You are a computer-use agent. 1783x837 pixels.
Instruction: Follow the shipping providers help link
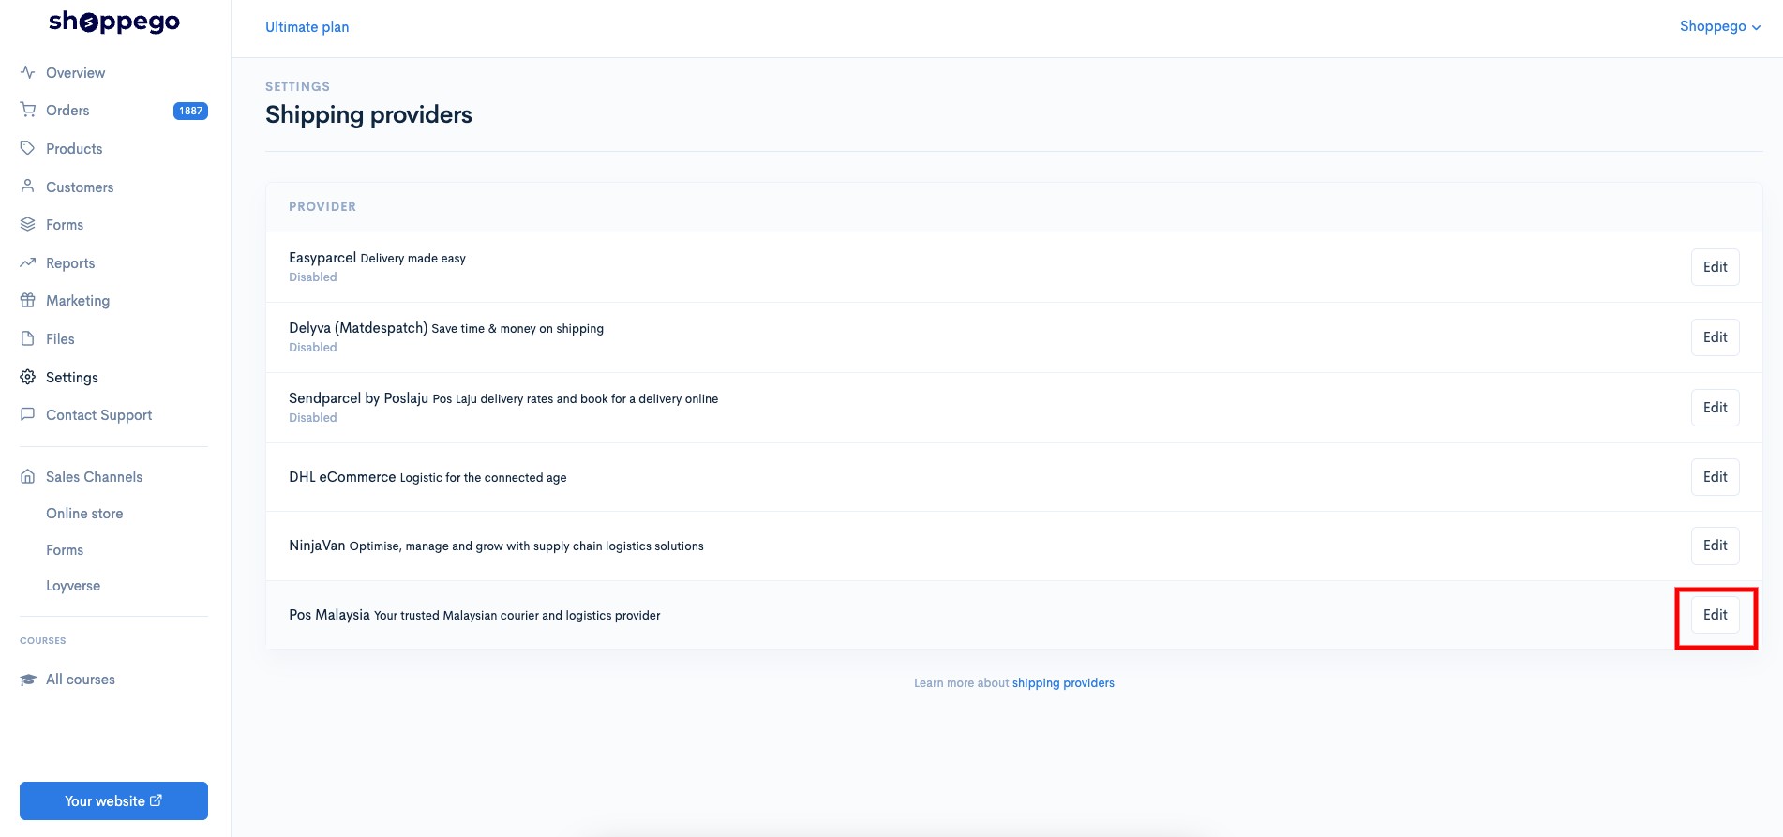click(1063, 683)
